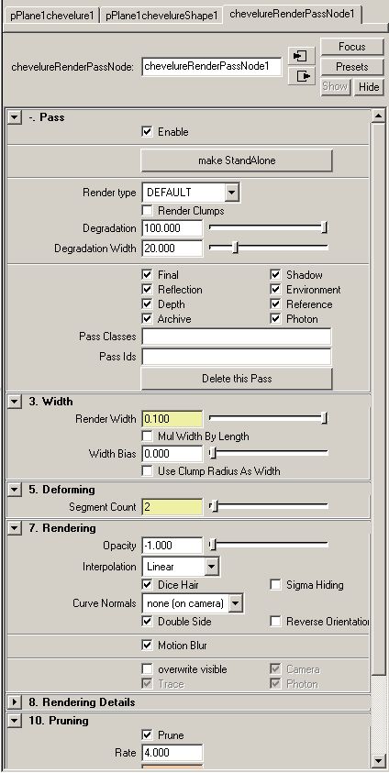This screenshot has height=773, width=389.
Task: Uncheck the Shadow pass checkbox
Action: tap(275, 274)
